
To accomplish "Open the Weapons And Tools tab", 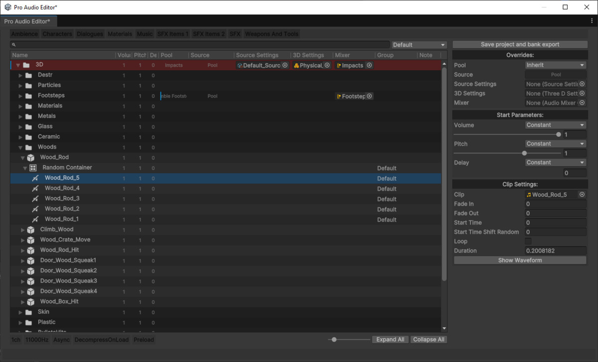I will [x=272, y=34].
